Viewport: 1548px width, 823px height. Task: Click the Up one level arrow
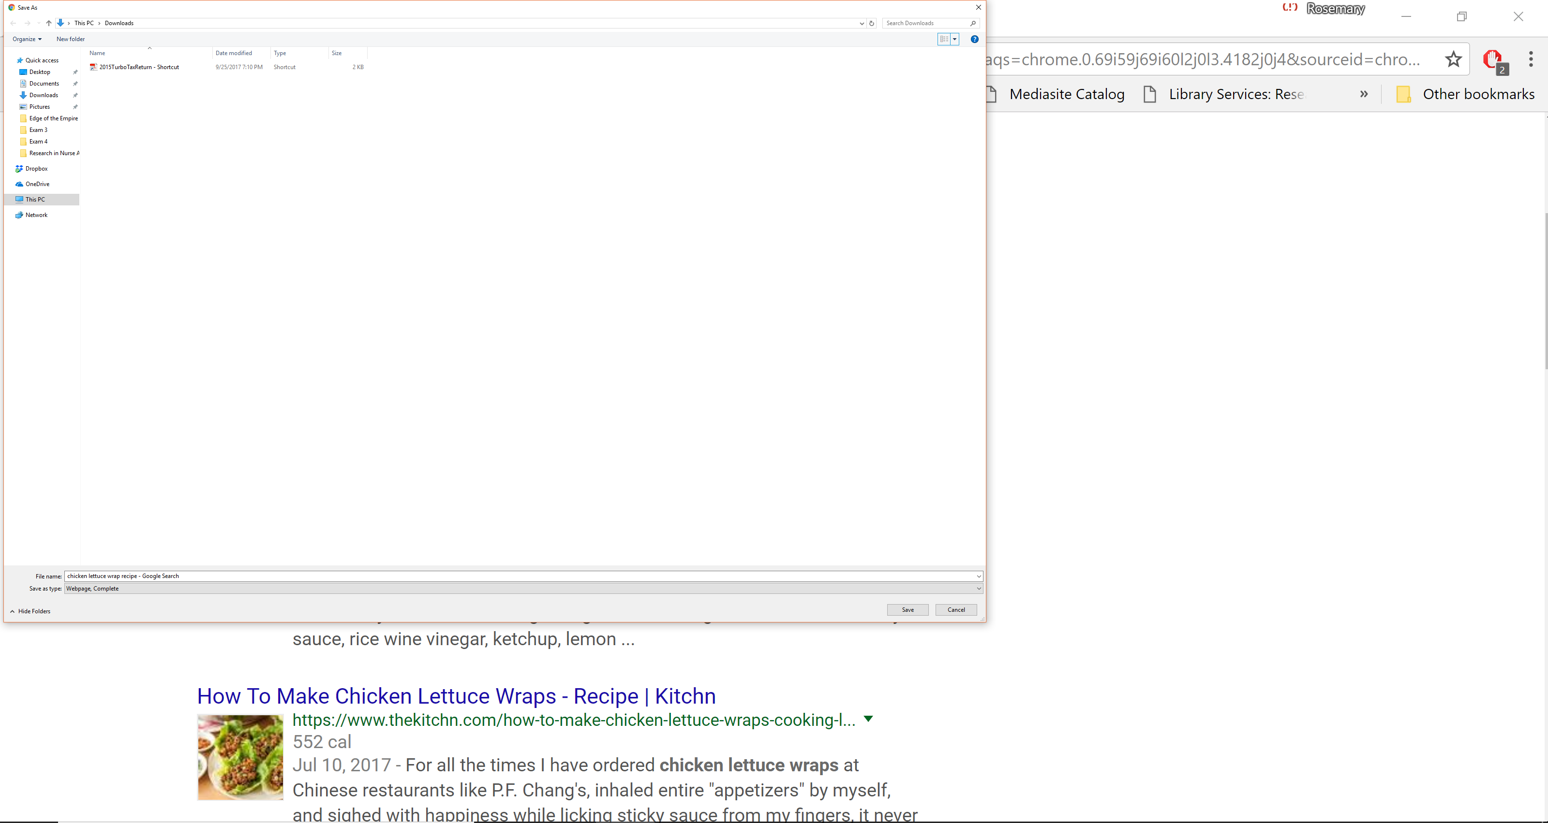(x=49, y=23)
